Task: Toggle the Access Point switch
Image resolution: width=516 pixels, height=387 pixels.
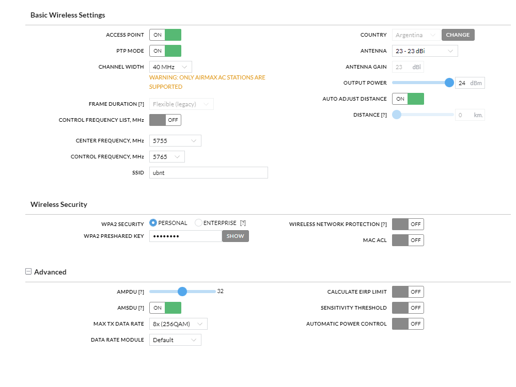Action: 165,35
